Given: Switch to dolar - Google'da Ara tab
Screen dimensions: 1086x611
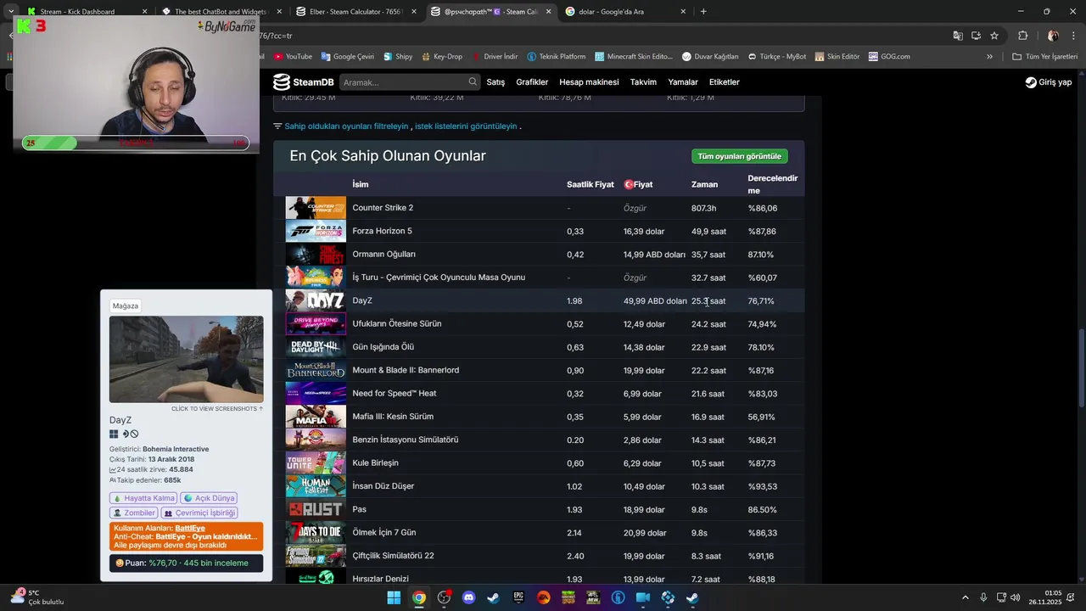Looking at the screenshot, I should [624, 12].
